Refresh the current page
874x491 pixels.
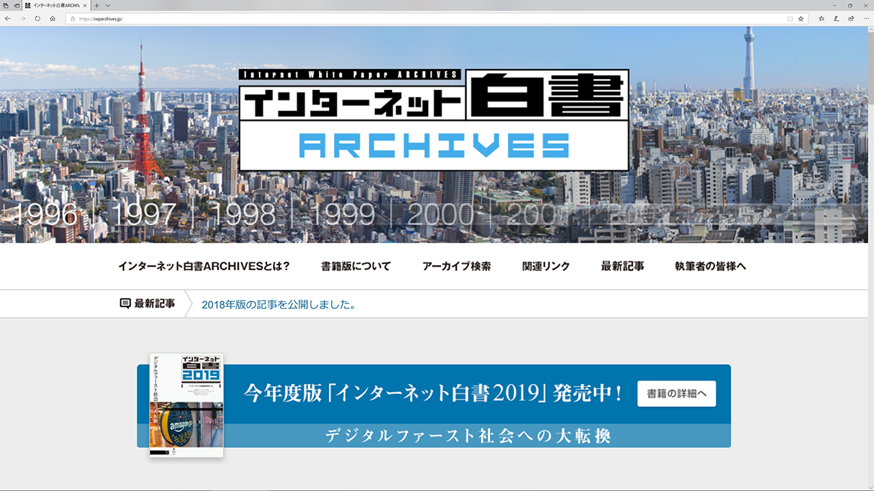[38, 18]
